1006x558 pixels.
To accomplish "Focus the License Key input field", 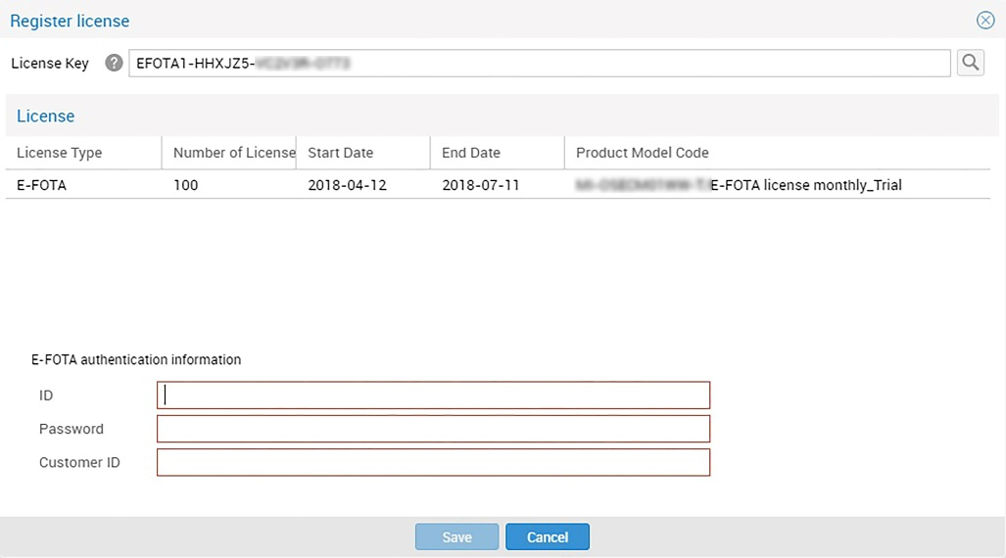I will coord(540,63).
